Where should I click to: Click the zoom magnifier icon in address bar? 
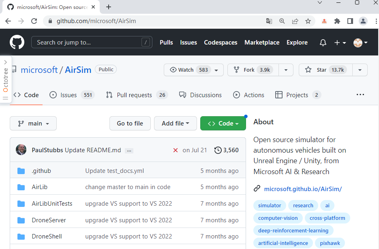[x=282, y=21]
